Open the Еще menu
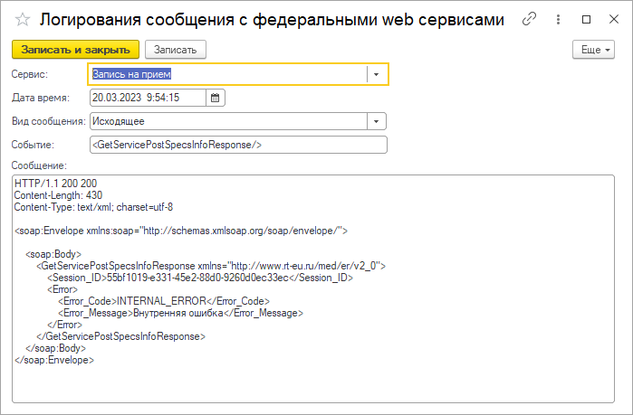 [x=595, y=50]
